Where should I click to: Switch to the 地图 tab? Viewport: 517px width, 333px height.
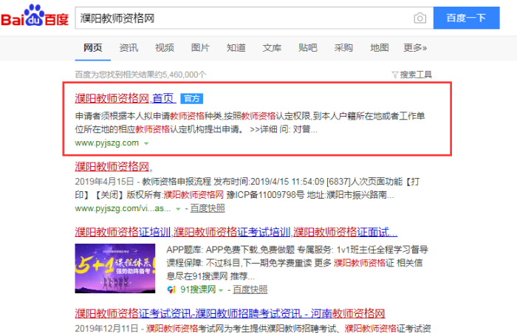pos(380,48)
